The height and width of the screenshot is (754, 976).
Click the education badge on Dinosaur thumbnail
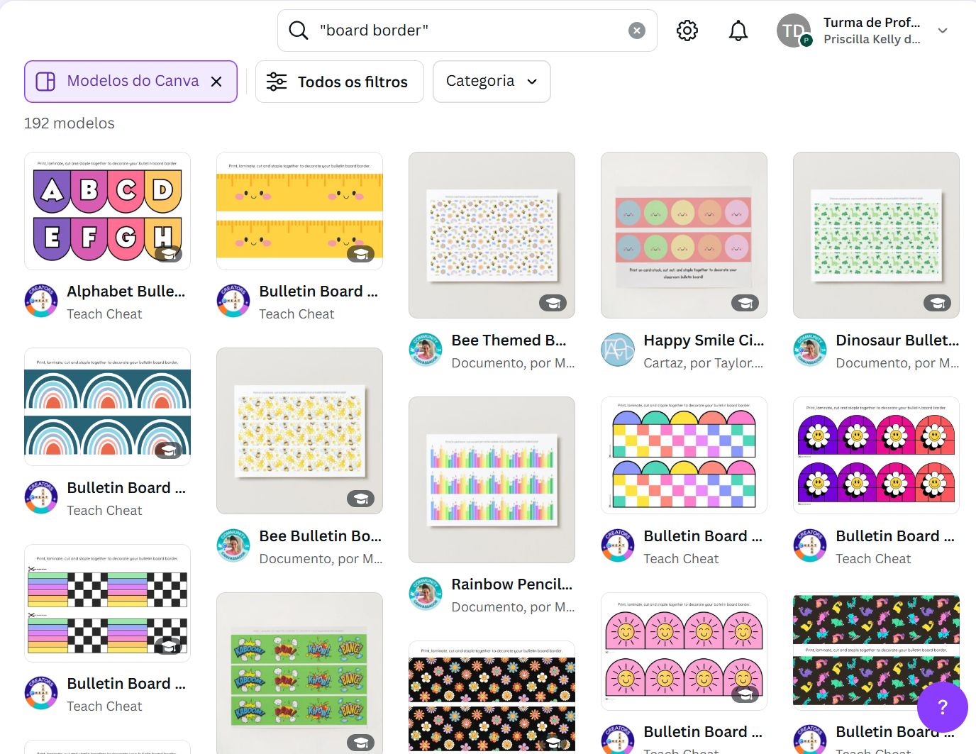click(x=938, y=303)
